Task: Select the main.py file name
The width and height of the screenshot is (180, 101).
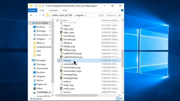Action: [x=67, y=61]
